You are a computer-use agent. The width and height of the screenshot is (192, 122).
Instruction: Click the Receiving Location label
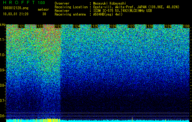(71, 7)
